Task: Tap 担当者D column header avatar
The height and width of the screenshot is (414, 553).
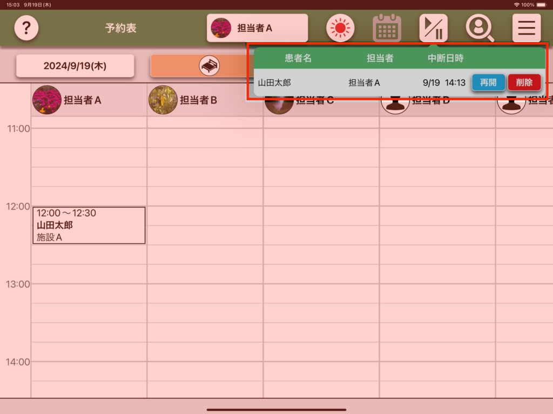Action: [395, 103]
